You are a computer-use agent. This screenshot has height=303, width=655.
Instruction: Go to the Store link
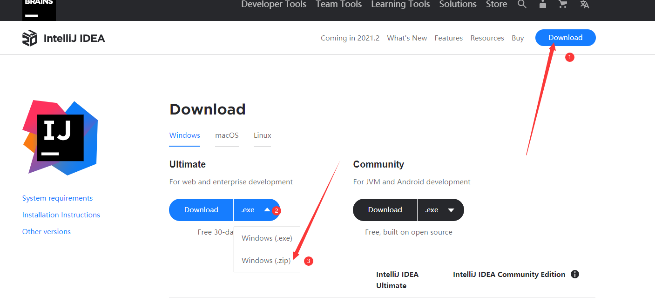pyautogui.click(x=496, y=4)
